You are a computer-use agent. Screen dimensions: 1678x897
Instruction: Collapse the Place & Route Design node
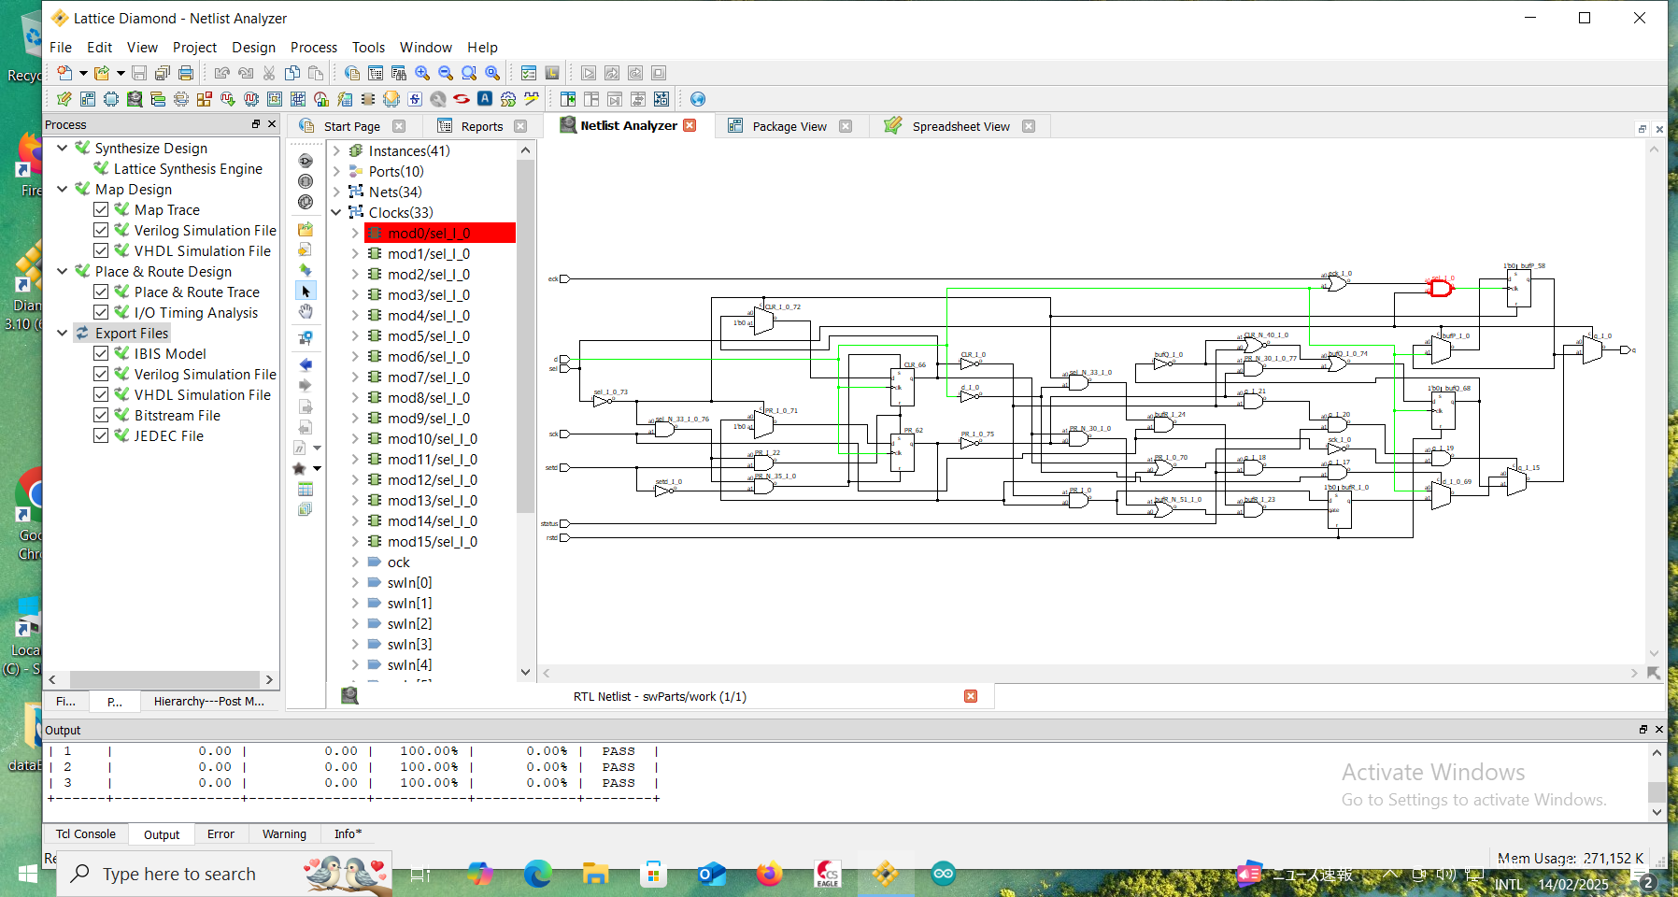coord(62,271)
